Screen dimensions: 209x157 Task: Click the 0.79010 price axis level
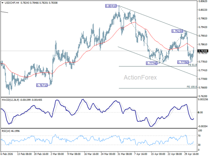coord(203,36)
